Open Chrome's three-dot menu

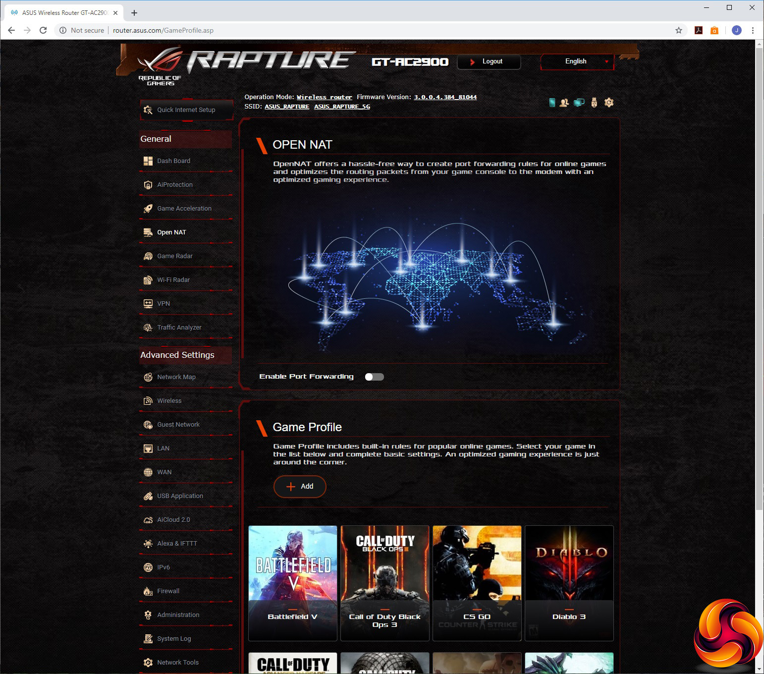(753, 30)
